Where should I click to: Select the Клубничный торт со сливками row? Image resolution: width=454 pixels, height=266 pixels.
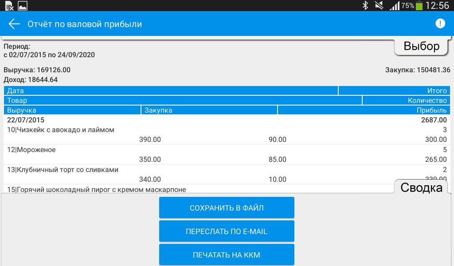[226, 174]
